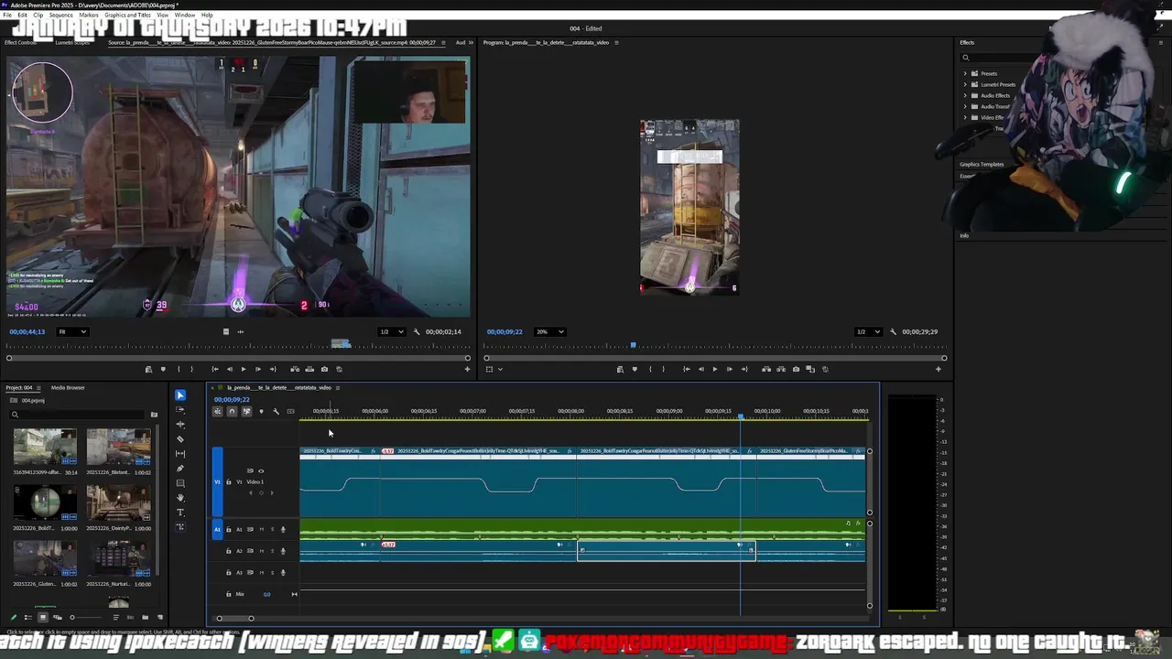Viewport: 1172px width, 659px height.
Task: Open Program monitor settings wrench
Action: click(894, 332)
